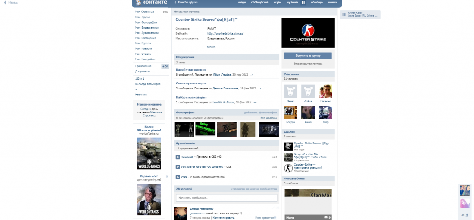The height and width of the screenshot is (220, 474).
Task: Open Natalya's member photo
Action: pyautogui.click(x=325, y=91)
